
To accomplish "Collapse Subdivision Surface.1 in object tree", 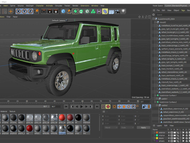I will click(155, 95).
